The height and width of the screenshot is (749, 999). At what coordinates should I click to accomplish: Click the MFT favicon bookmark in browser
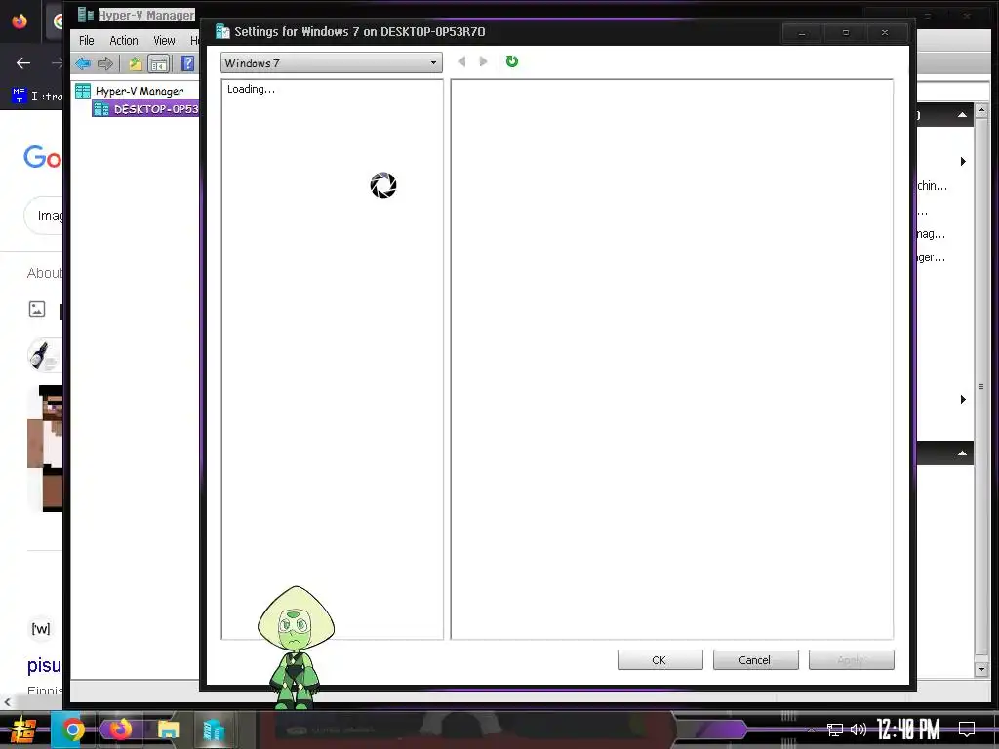(x=20, y=96)
